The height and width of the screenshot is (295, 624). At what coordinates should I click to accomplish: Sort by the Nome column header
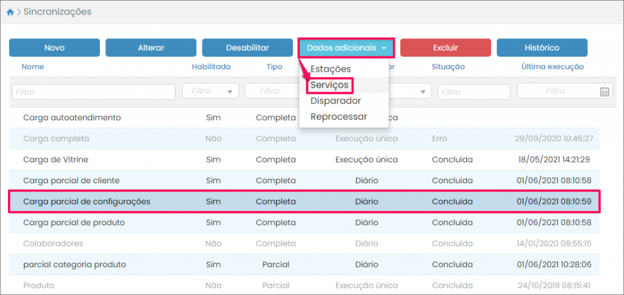coord(33,67)
